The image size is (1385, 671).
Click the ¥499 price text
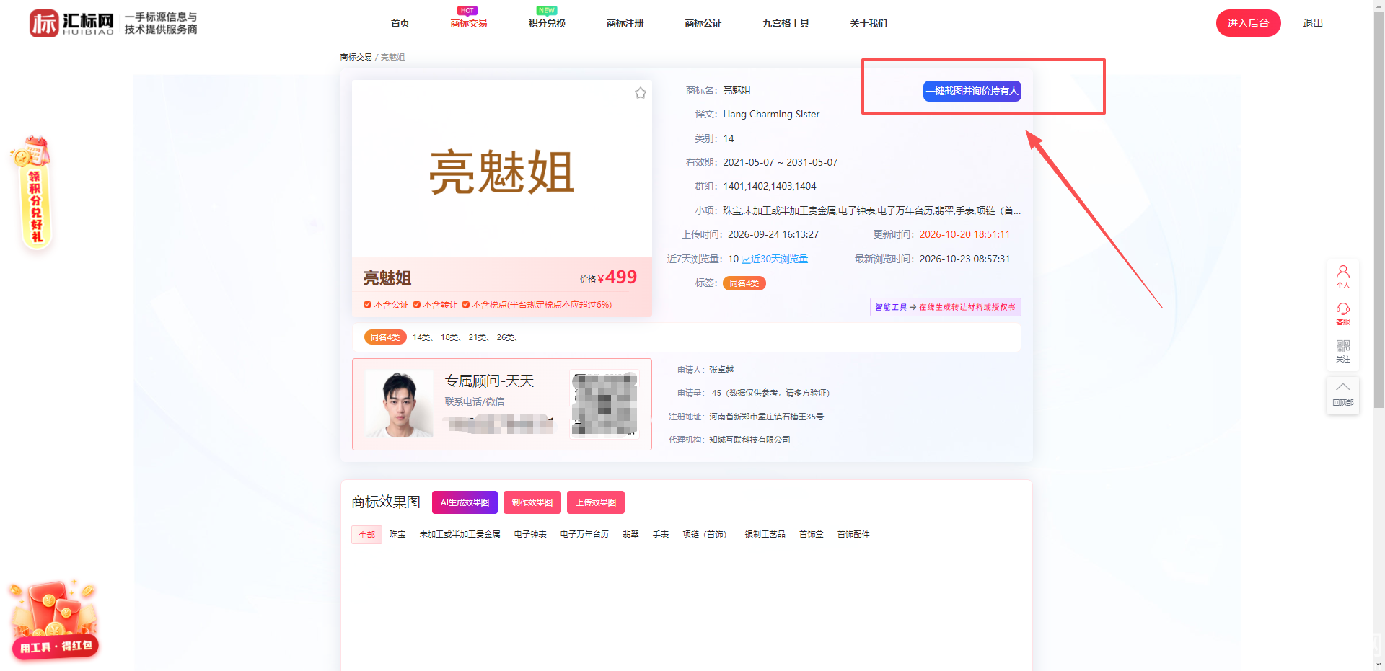click(617, 277)
